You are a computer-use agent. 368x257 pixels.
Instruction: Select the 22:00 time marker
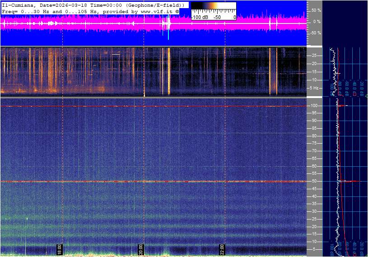(x=222, y=249)
